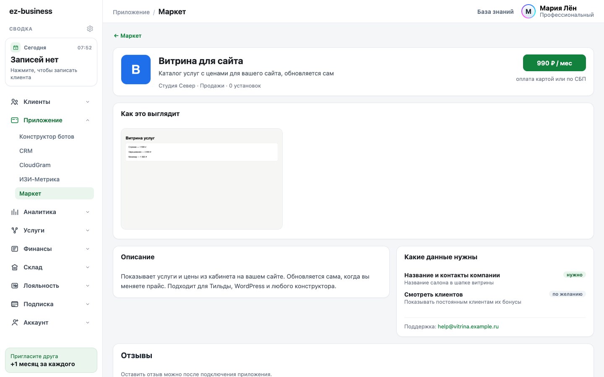
Task: Open Конструктор ботов in the sidebar
Action: (55, 137)
